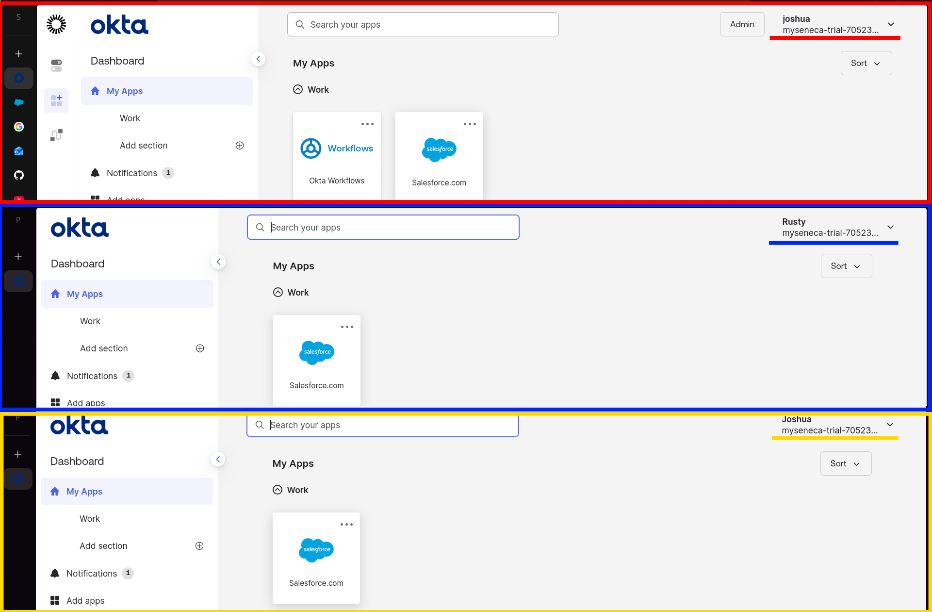
Task: Open Google from the dark left sidebar
Action: tap(18, 127)
